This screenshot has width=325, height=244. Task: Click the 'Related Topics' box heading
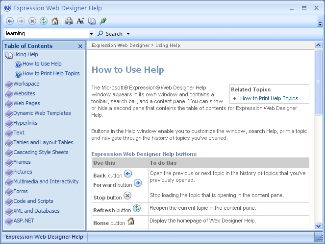pos(251,89)
